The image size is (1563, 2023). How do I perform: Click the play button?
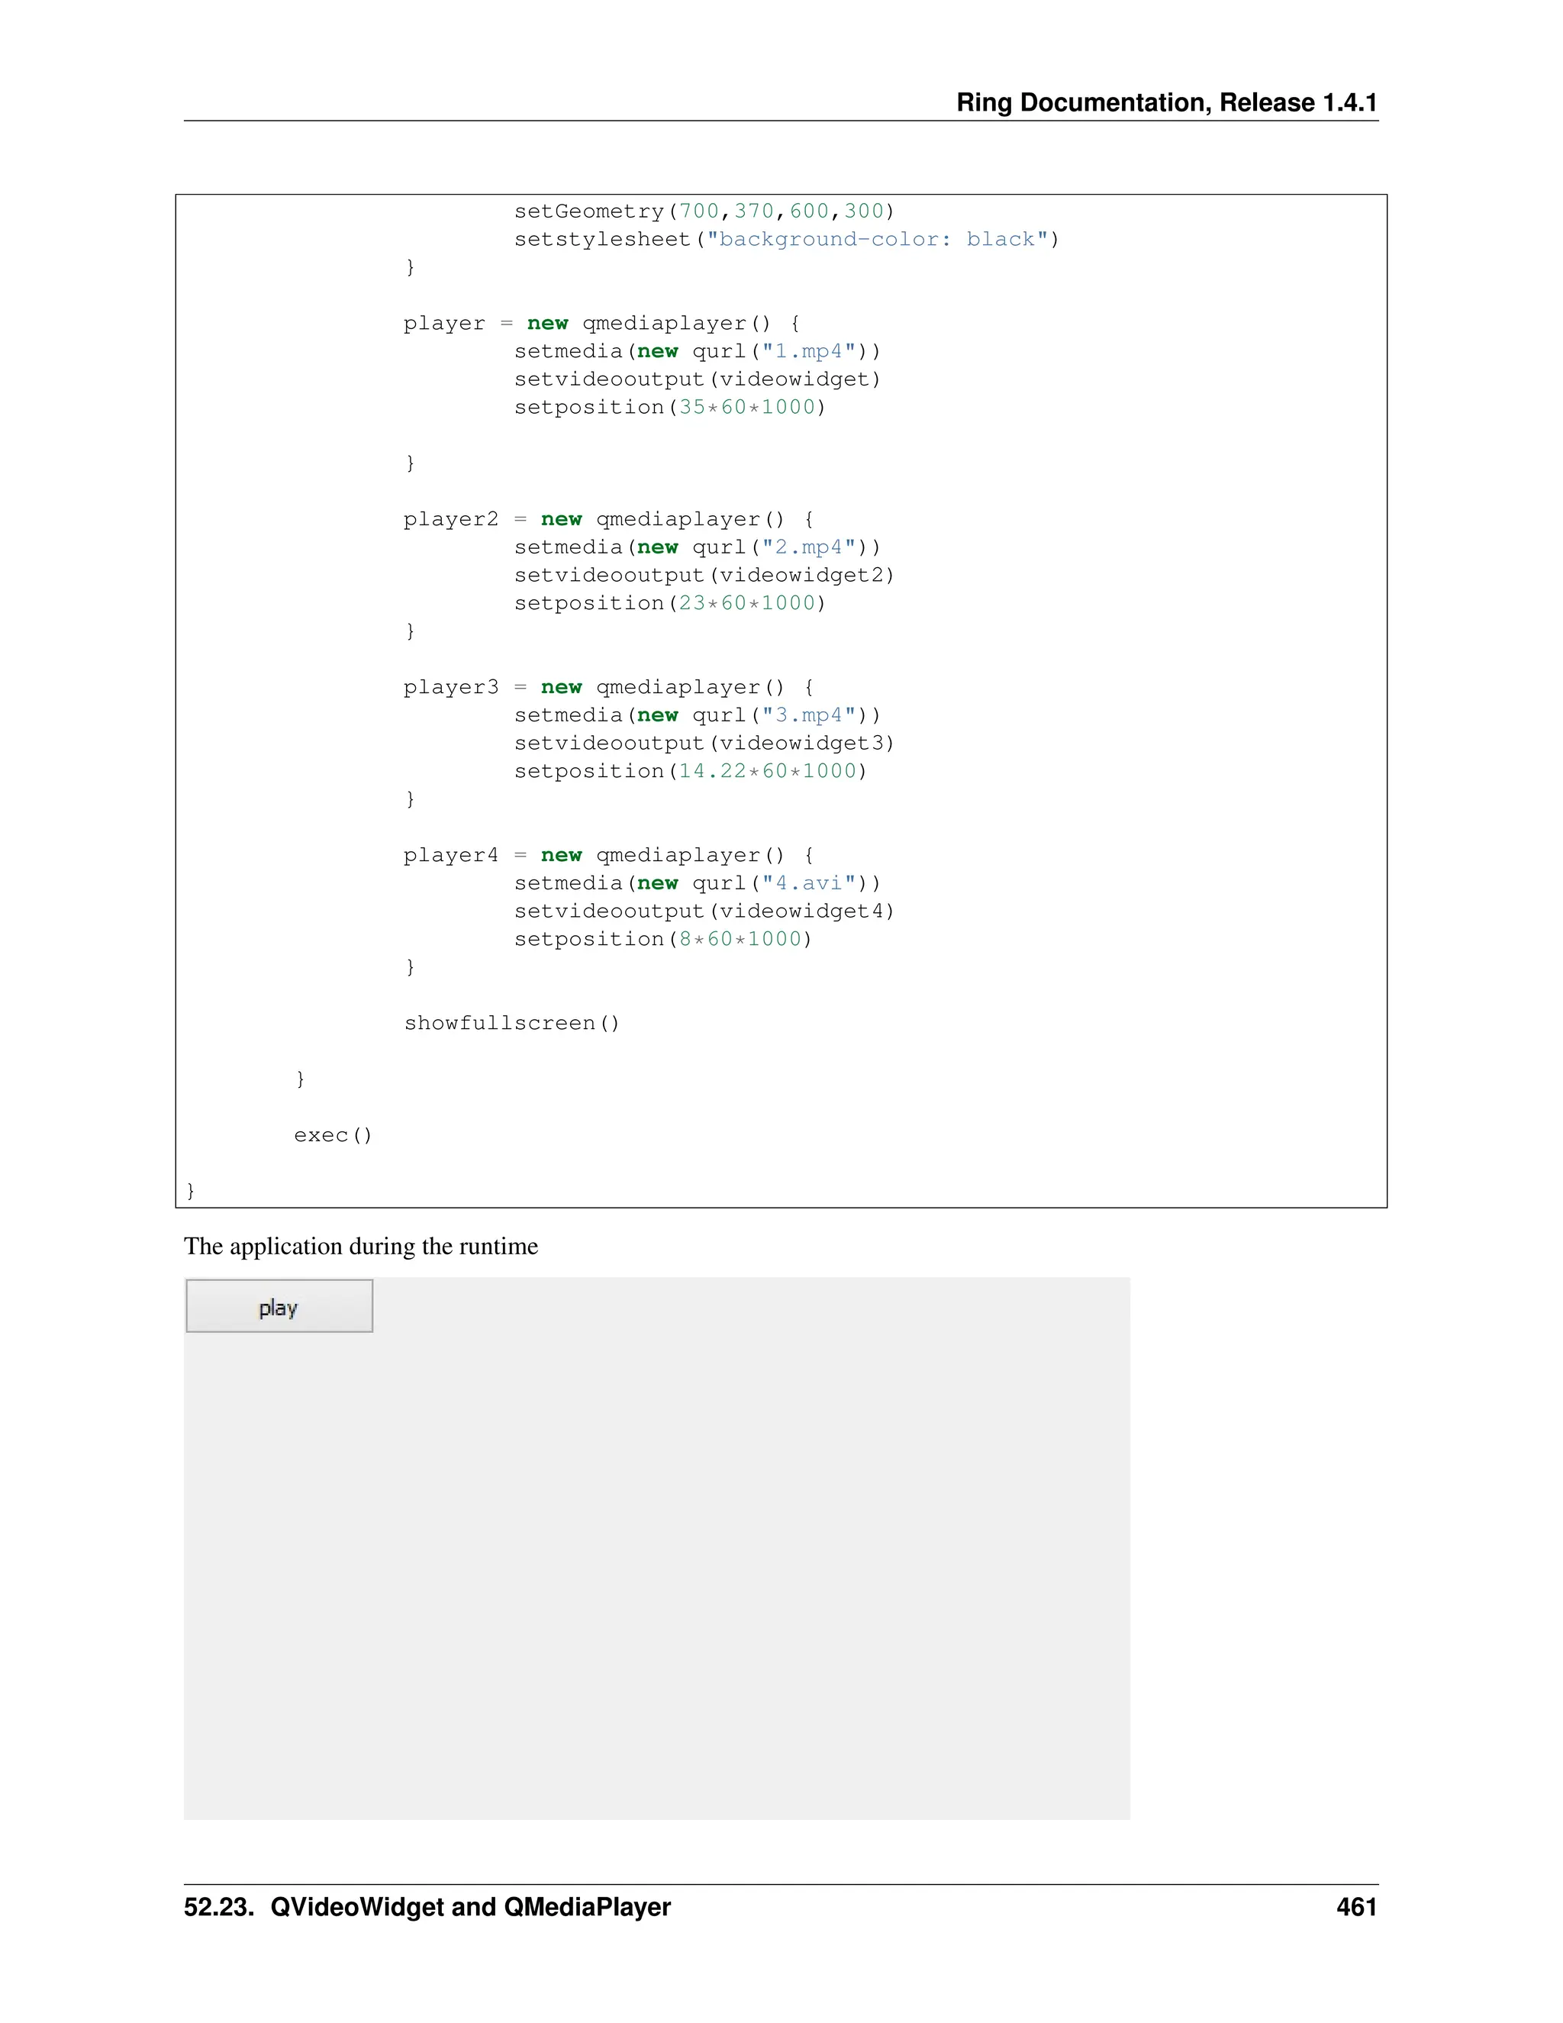[x=279, y=1307]
